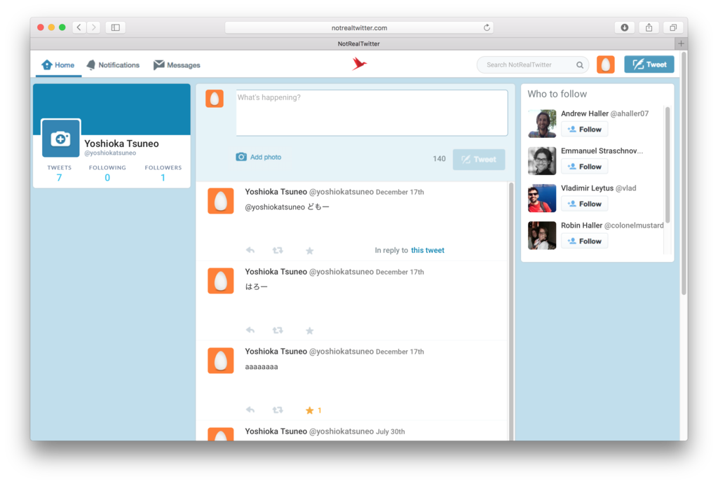Add a new Safari tab with plus
Screen dimensions: 718x484
point(681,43)
